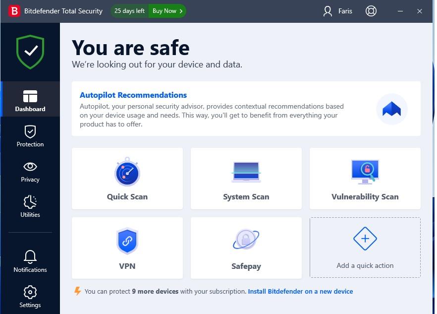Click the Autopilot blue arrow icon

pos(391,109)
